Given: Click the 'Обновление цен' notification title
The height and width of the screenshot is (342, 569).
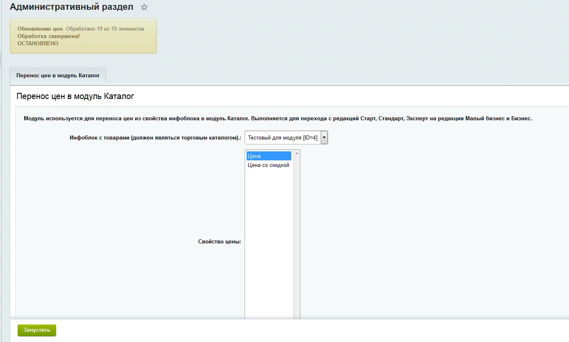Looking at the screenshot, I should (40, 29).
